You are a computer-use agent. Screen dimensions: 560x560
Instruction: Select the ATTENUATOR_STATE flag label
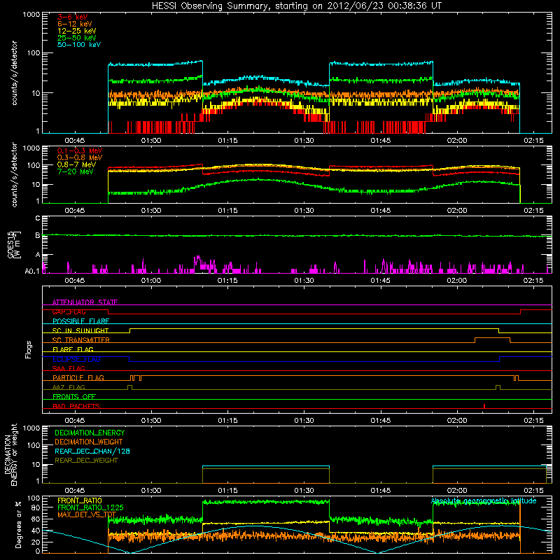tap(85, 302)
